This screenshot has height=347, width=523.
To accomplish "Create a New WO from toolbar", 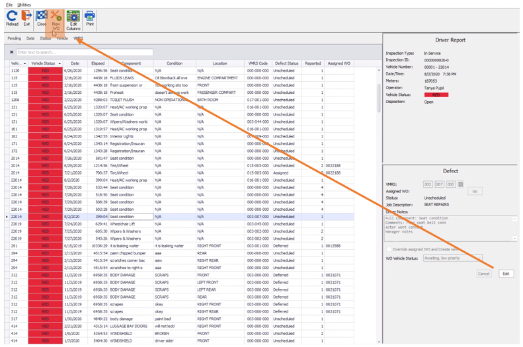I will click(x=56, y=19).
